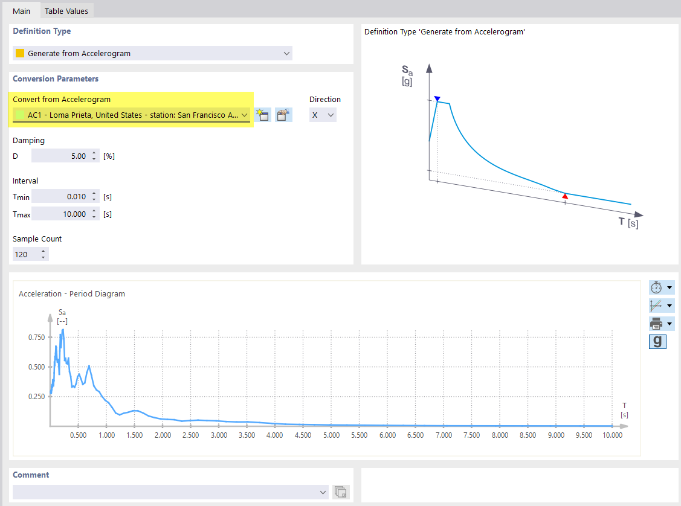The width and height of the screenshot is (681, 506).
Task: Click the red triangle marker on spectrum preview
Action: (564, 196)
